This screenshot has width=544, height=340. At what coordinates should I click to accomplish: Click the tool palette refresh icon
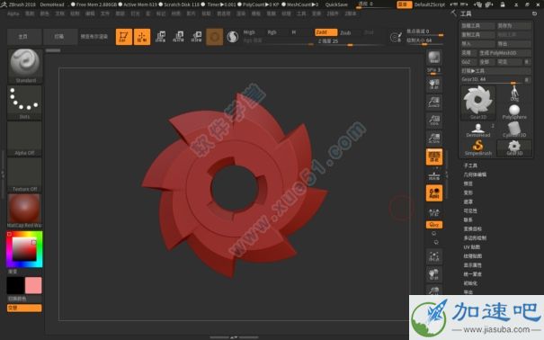pos(534,13)
